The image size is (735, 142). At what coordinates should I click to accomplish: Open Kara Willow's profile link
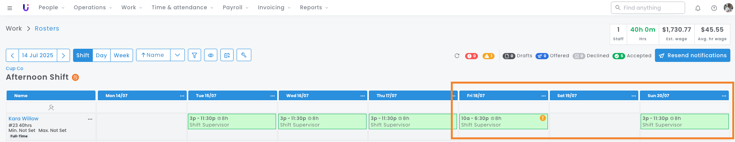[x=24, y=119]
